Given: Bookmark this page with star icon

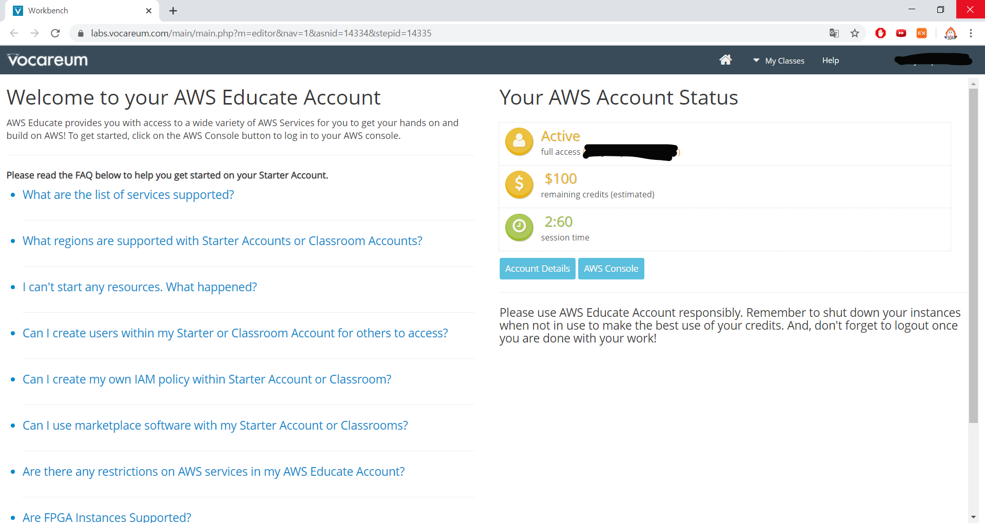Looking at the screenshot, I should point(855,33).
